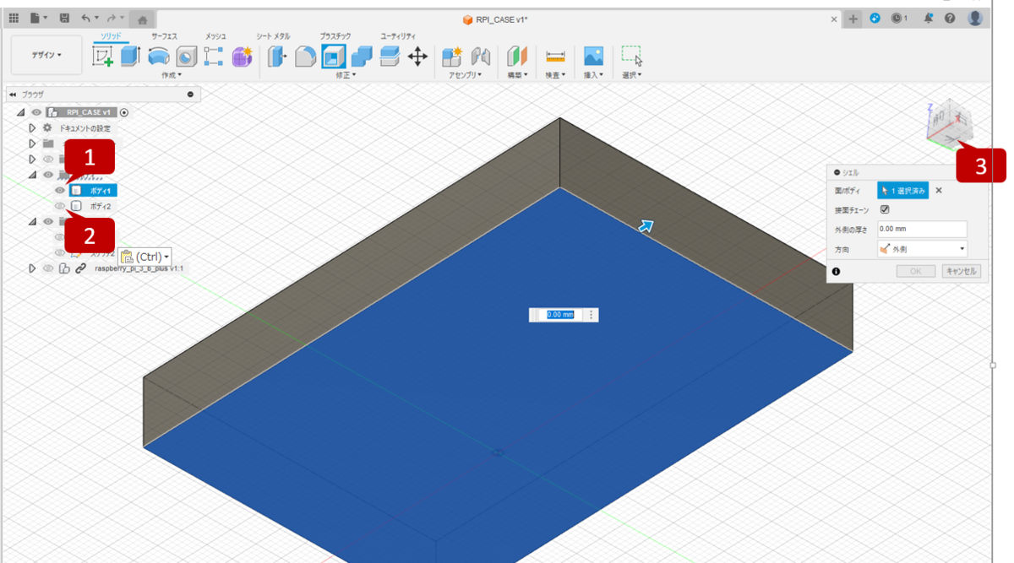Screen dimensions: 1014x563
Task: Select ボディ2 in the browser tree
Action: pos(101,206)
